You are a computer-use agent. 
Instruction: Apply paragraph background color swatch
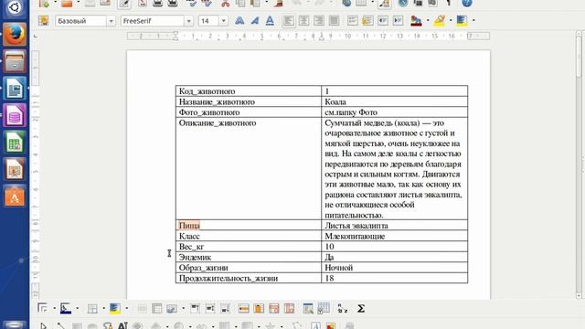(x=462, y=20)
